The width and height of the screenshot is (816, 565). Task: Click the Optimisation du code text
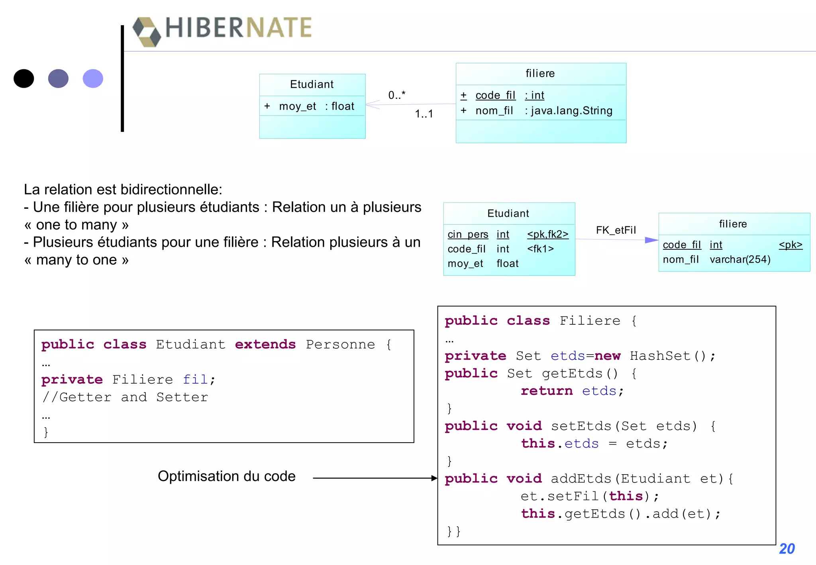click(226, 477)
